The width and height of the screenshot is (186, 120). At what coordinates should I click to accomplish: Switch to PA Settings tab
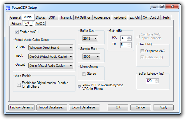[x=83, y=17]
